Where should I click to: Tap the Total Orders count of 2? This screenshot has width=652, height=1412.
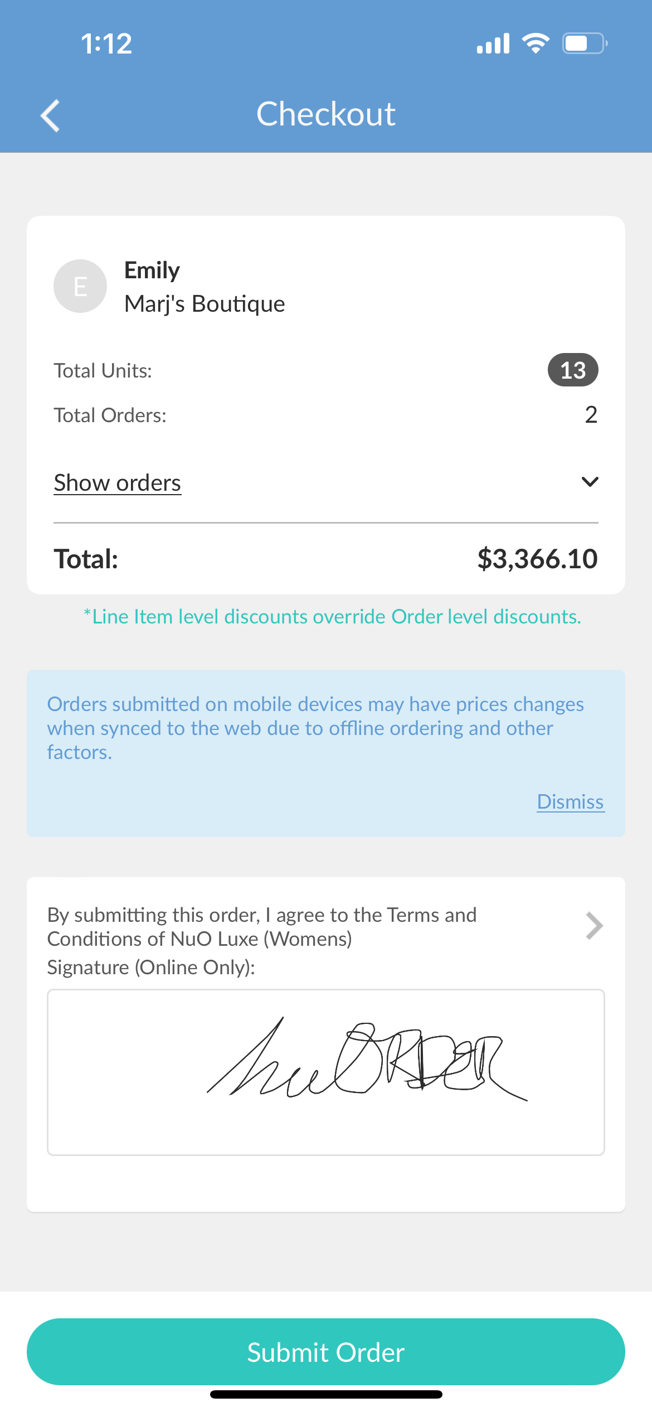pos(591,415)
